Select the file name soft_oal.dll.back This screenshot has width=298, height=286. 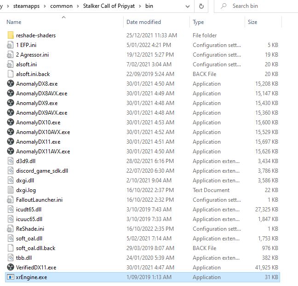pyautogui.click(x=36, y=248)
